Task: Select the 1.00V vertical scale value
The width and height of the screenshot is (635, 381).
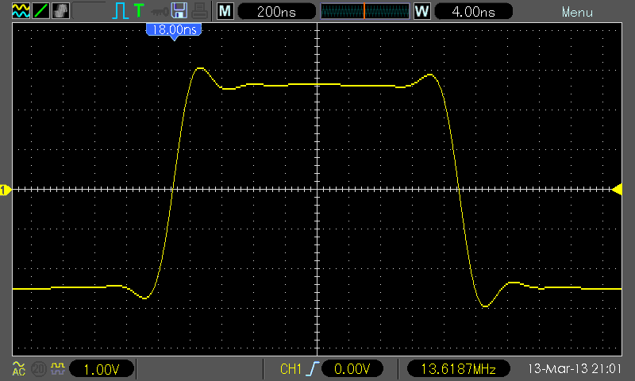Action: (x=102, y=369)
